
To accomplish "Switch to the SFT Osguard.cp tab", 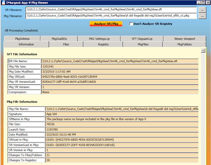I will point(142,39).
